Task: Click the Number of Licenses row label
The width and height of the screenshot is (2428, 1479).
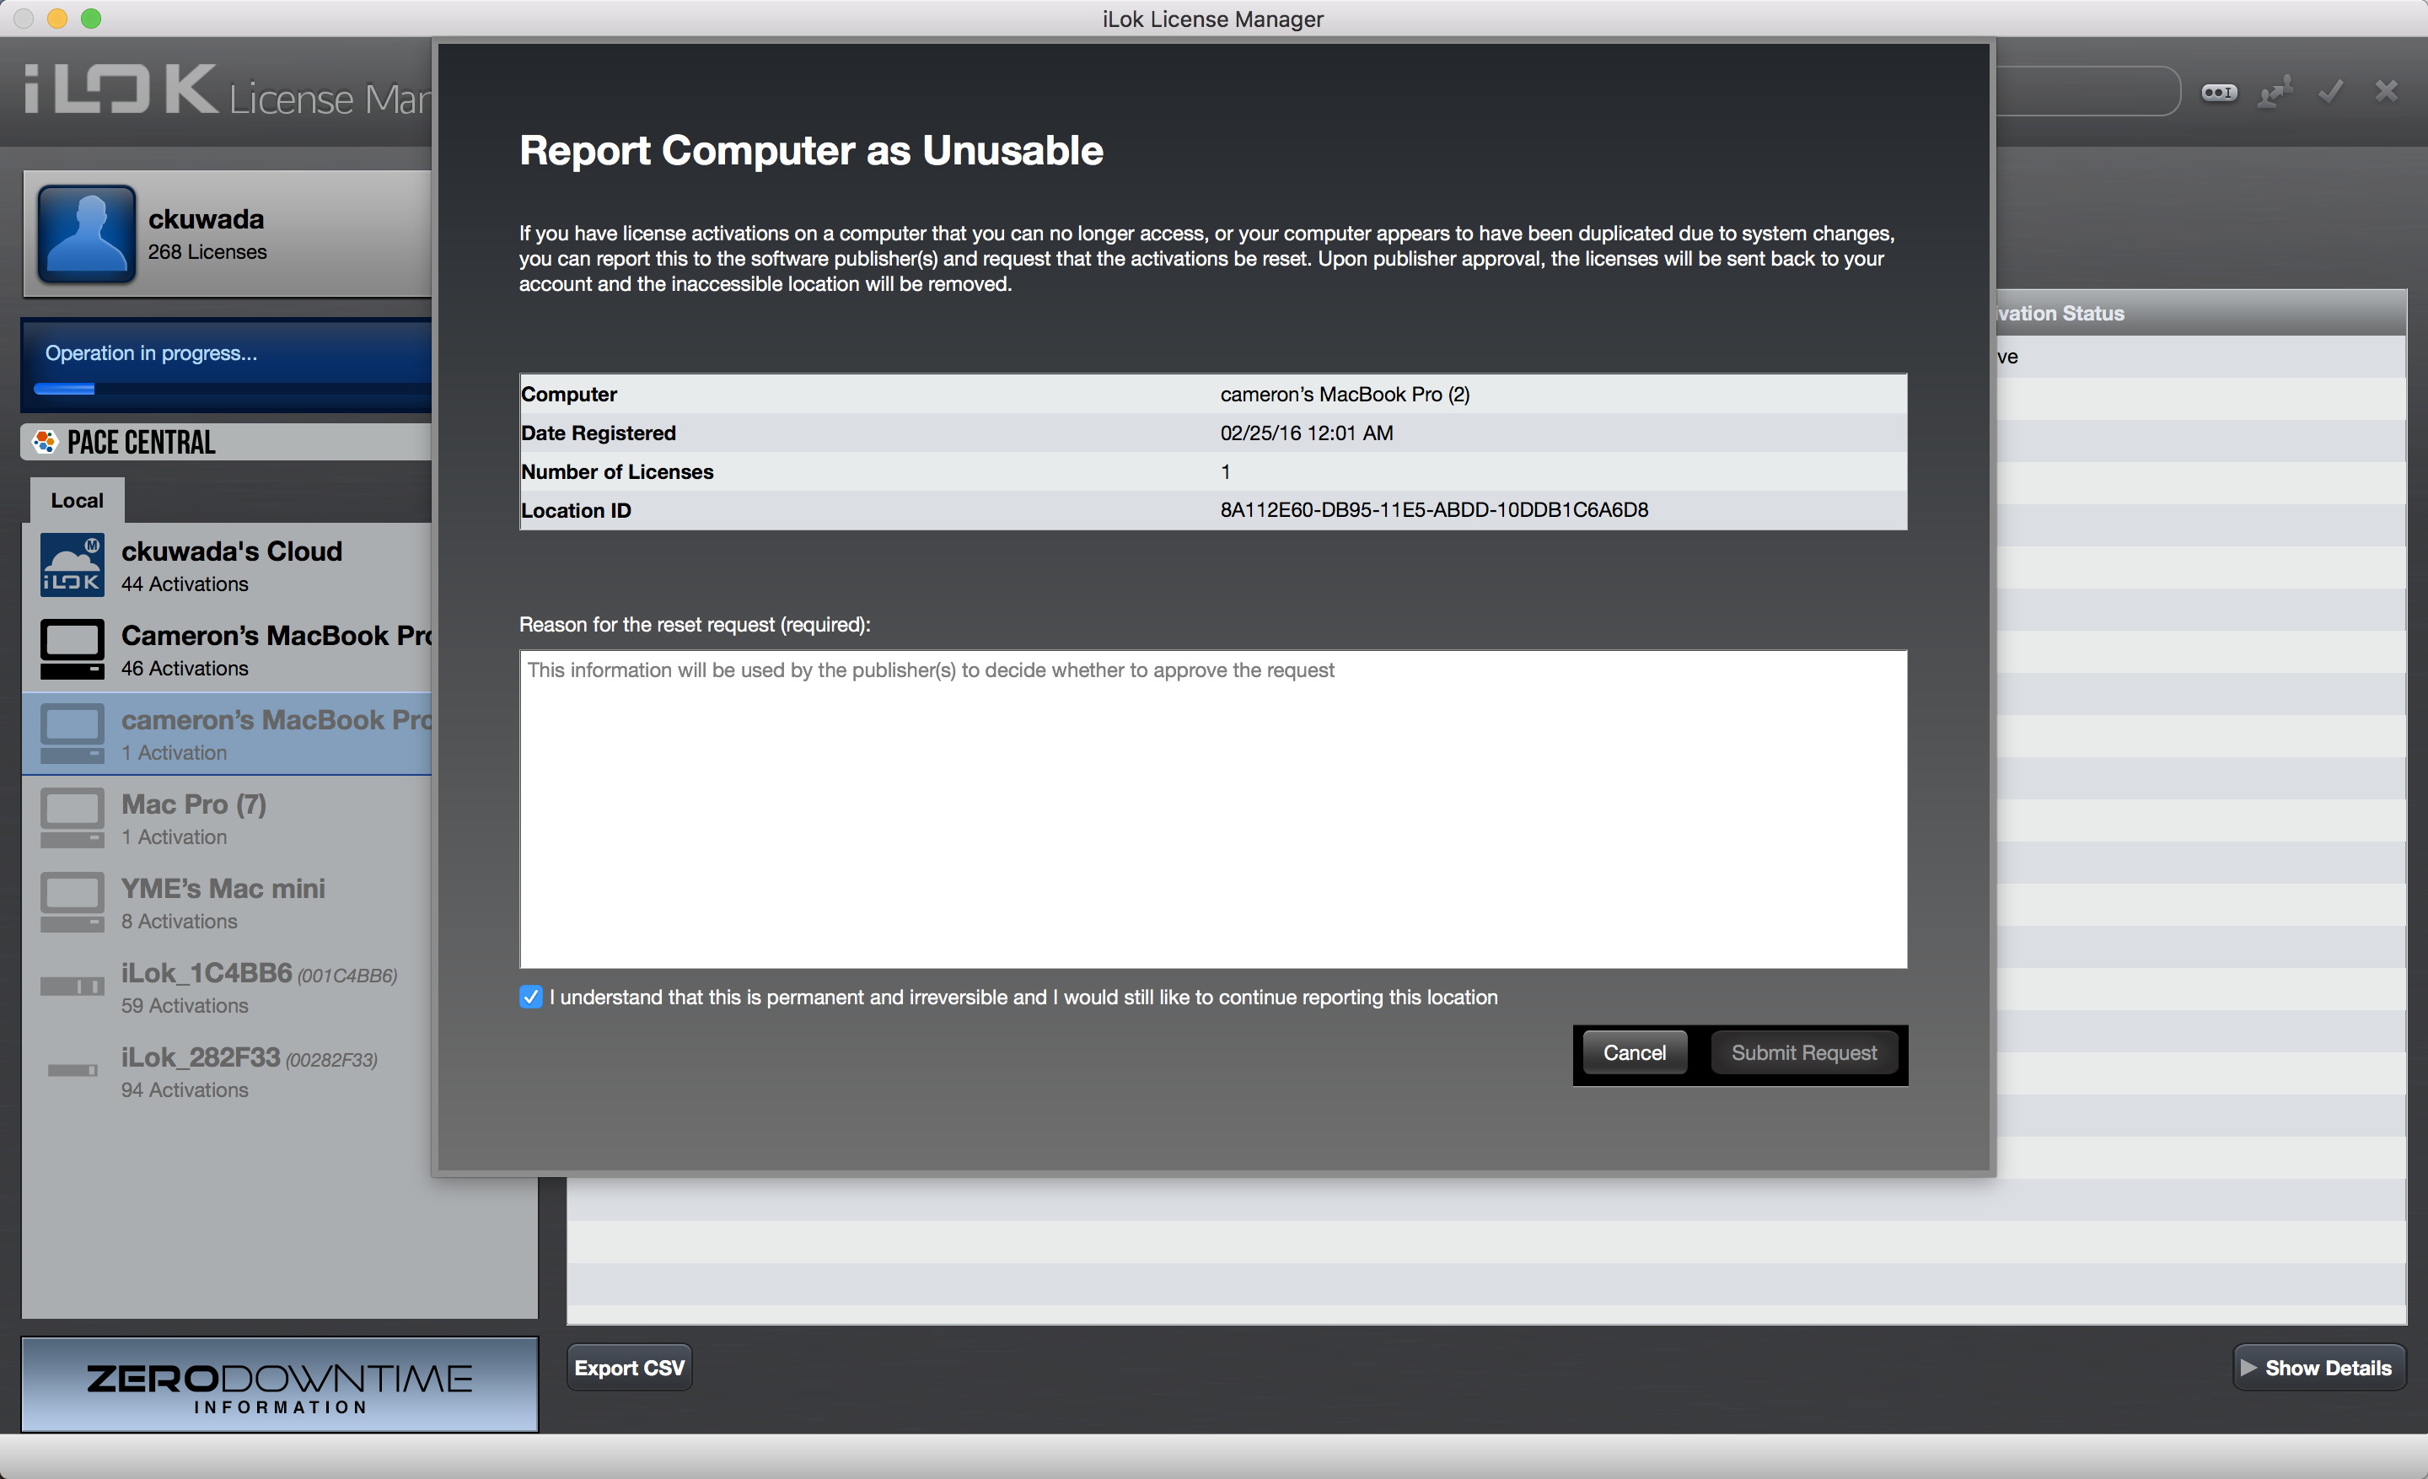Action: (617, 472)
